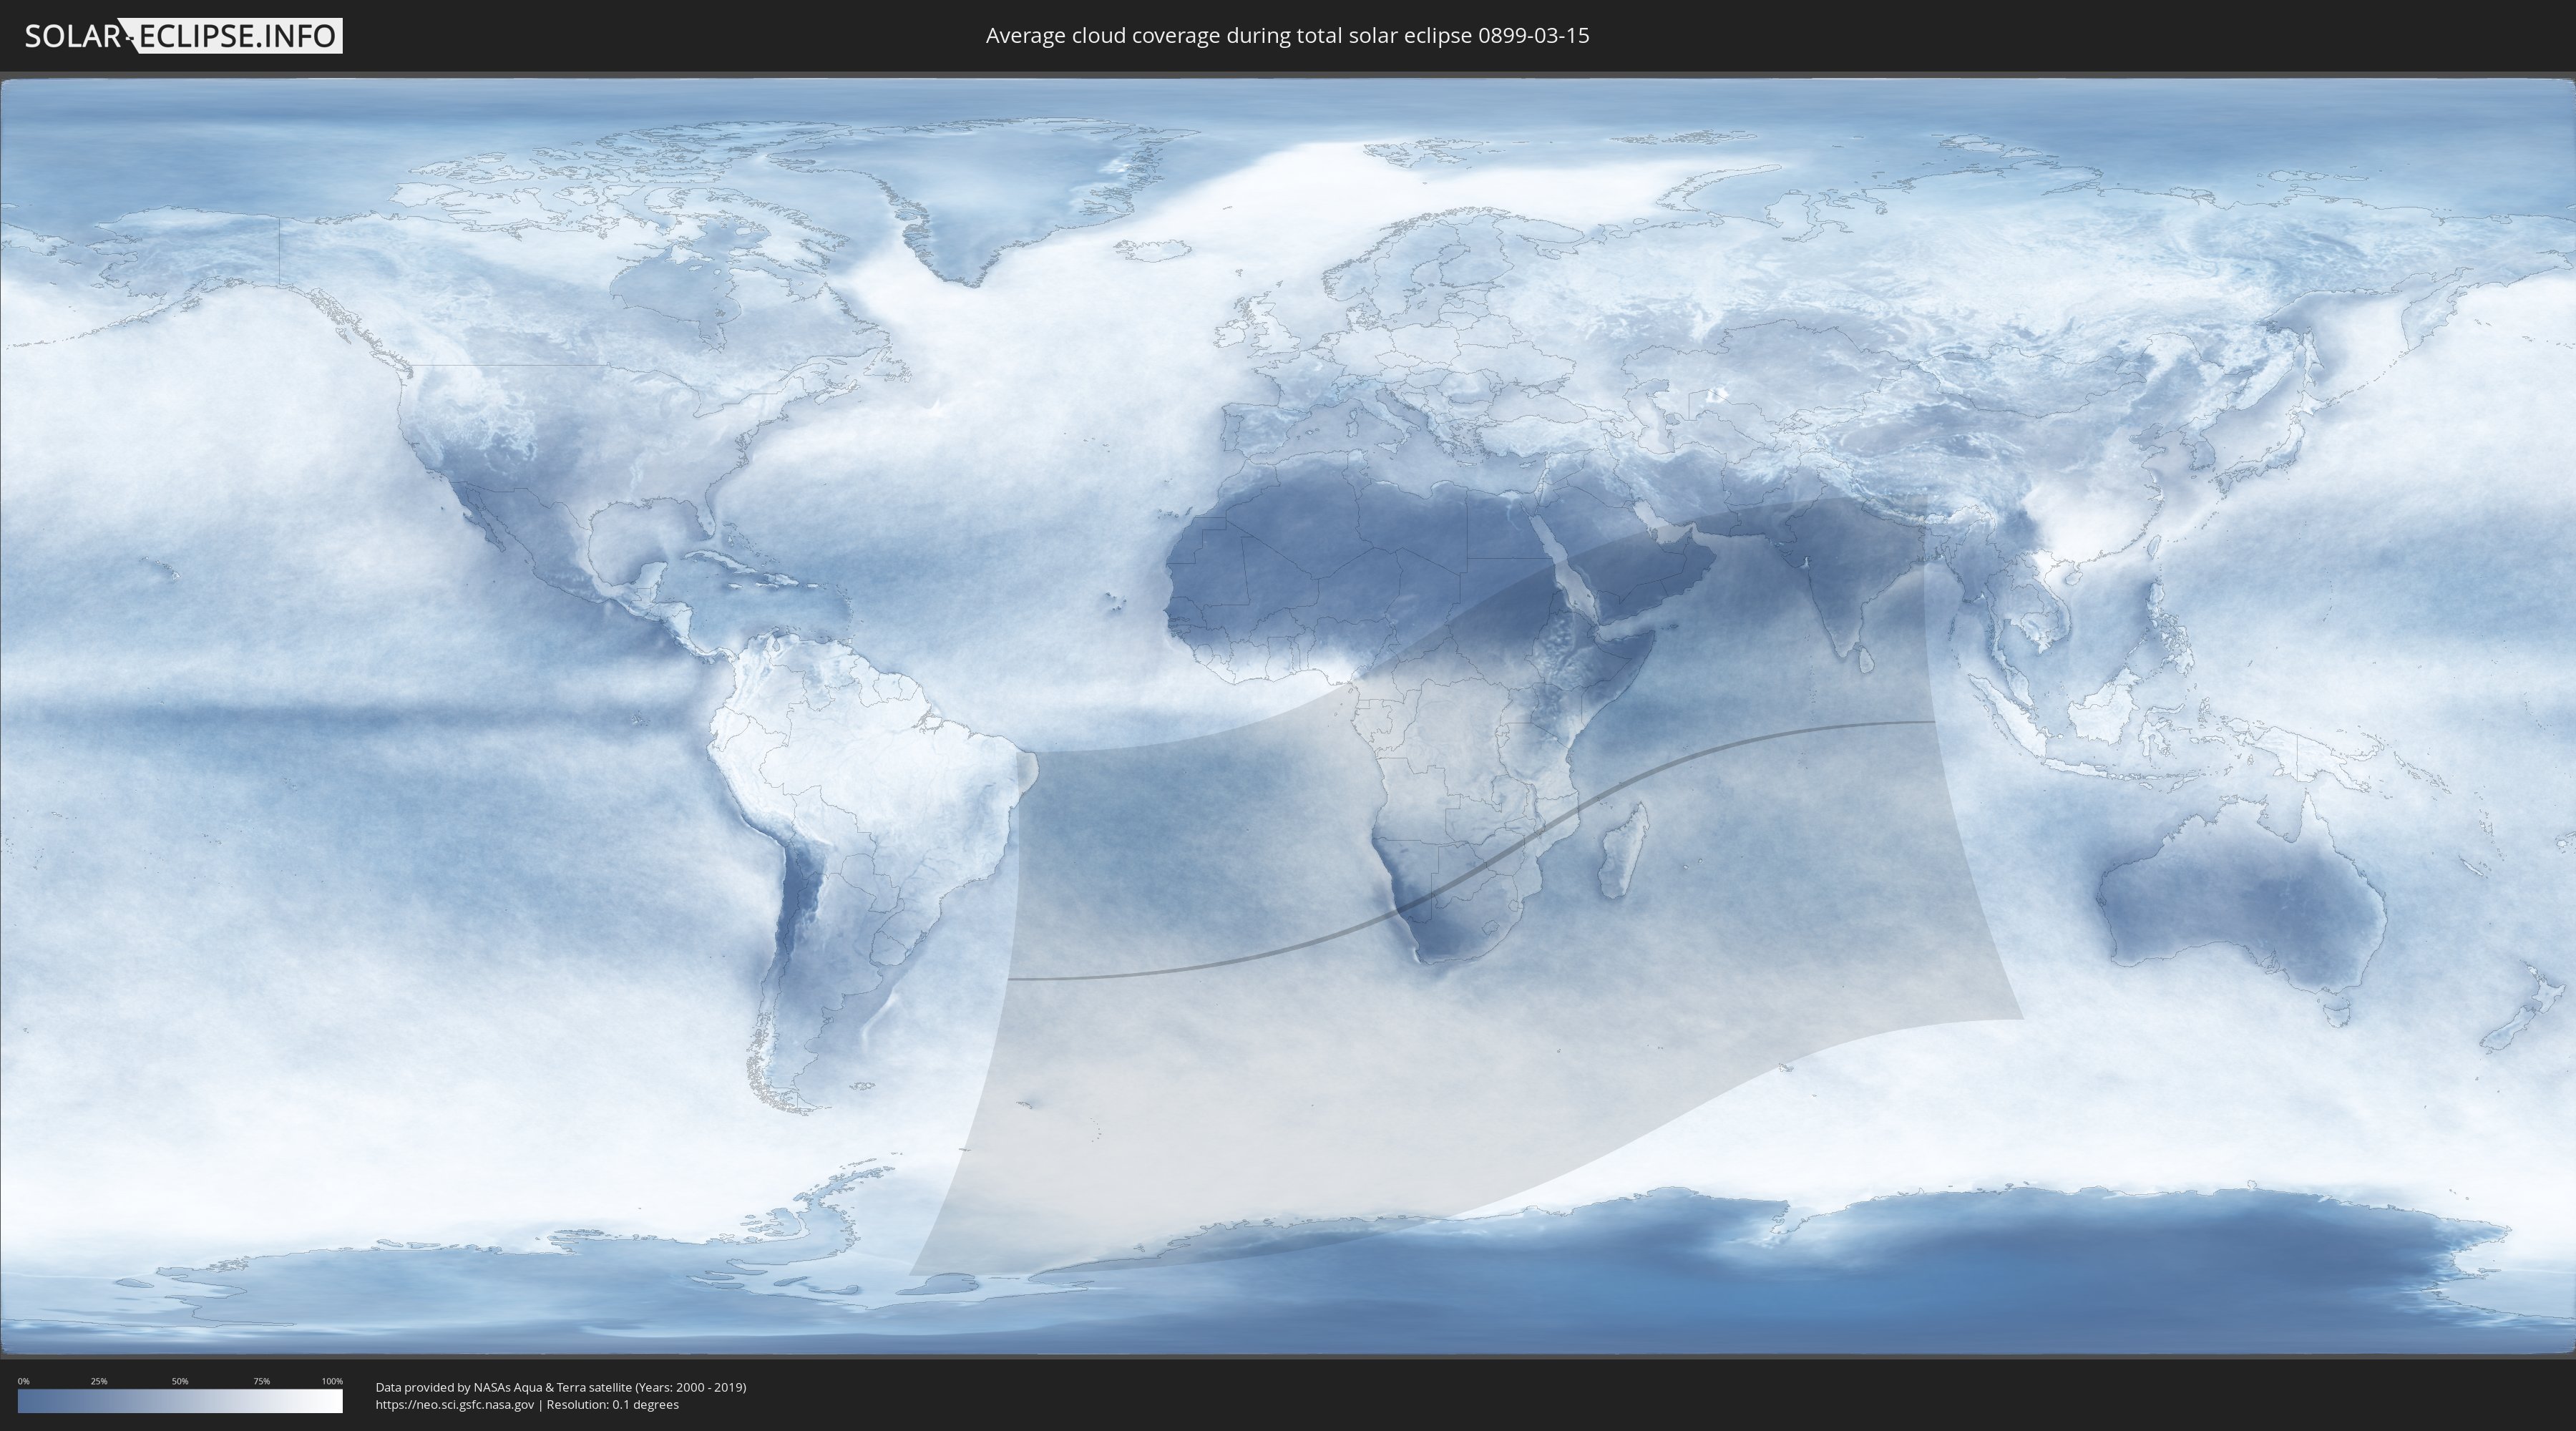
Task: Click the cloud coverage color gradient legend bar
Action: (180, 1401)
